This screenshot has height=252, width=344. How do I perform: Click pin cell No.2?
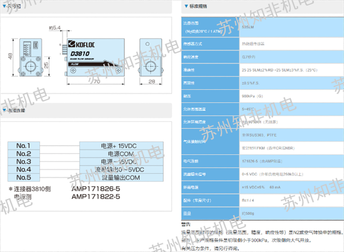tap(24, 154)
